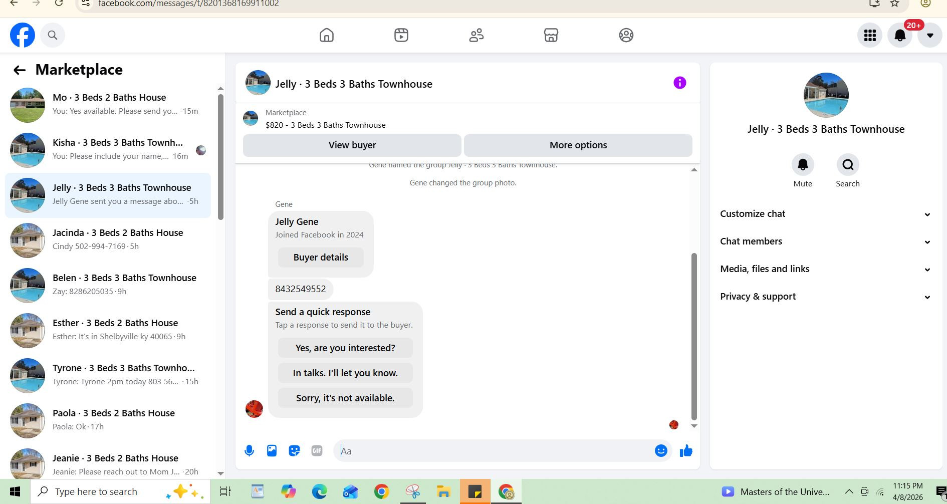Image resolution: width=947 pixels, height=504 pixels.
Task: Open the Friends icon in top bar
Action: point(477,35)
